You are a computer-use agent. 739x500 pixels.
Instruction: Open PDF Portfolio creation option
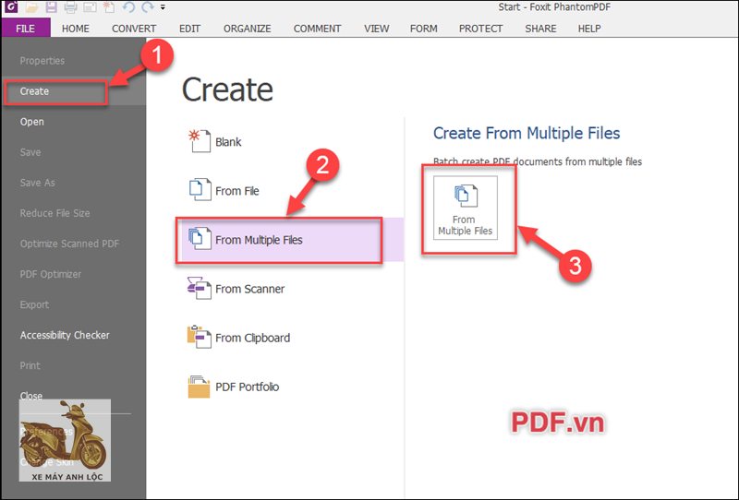tap(246, 387)
